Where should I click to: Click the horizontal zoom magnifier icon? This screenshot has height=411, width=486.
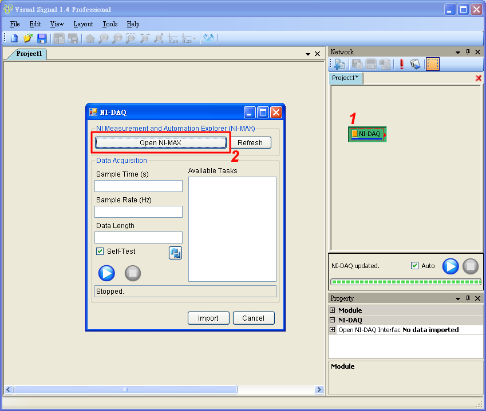click(103, 39)
